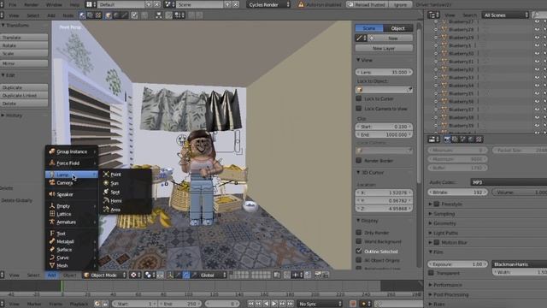Expand the Post Processing panel
This screenshot has width=547, height=308.
450,294
